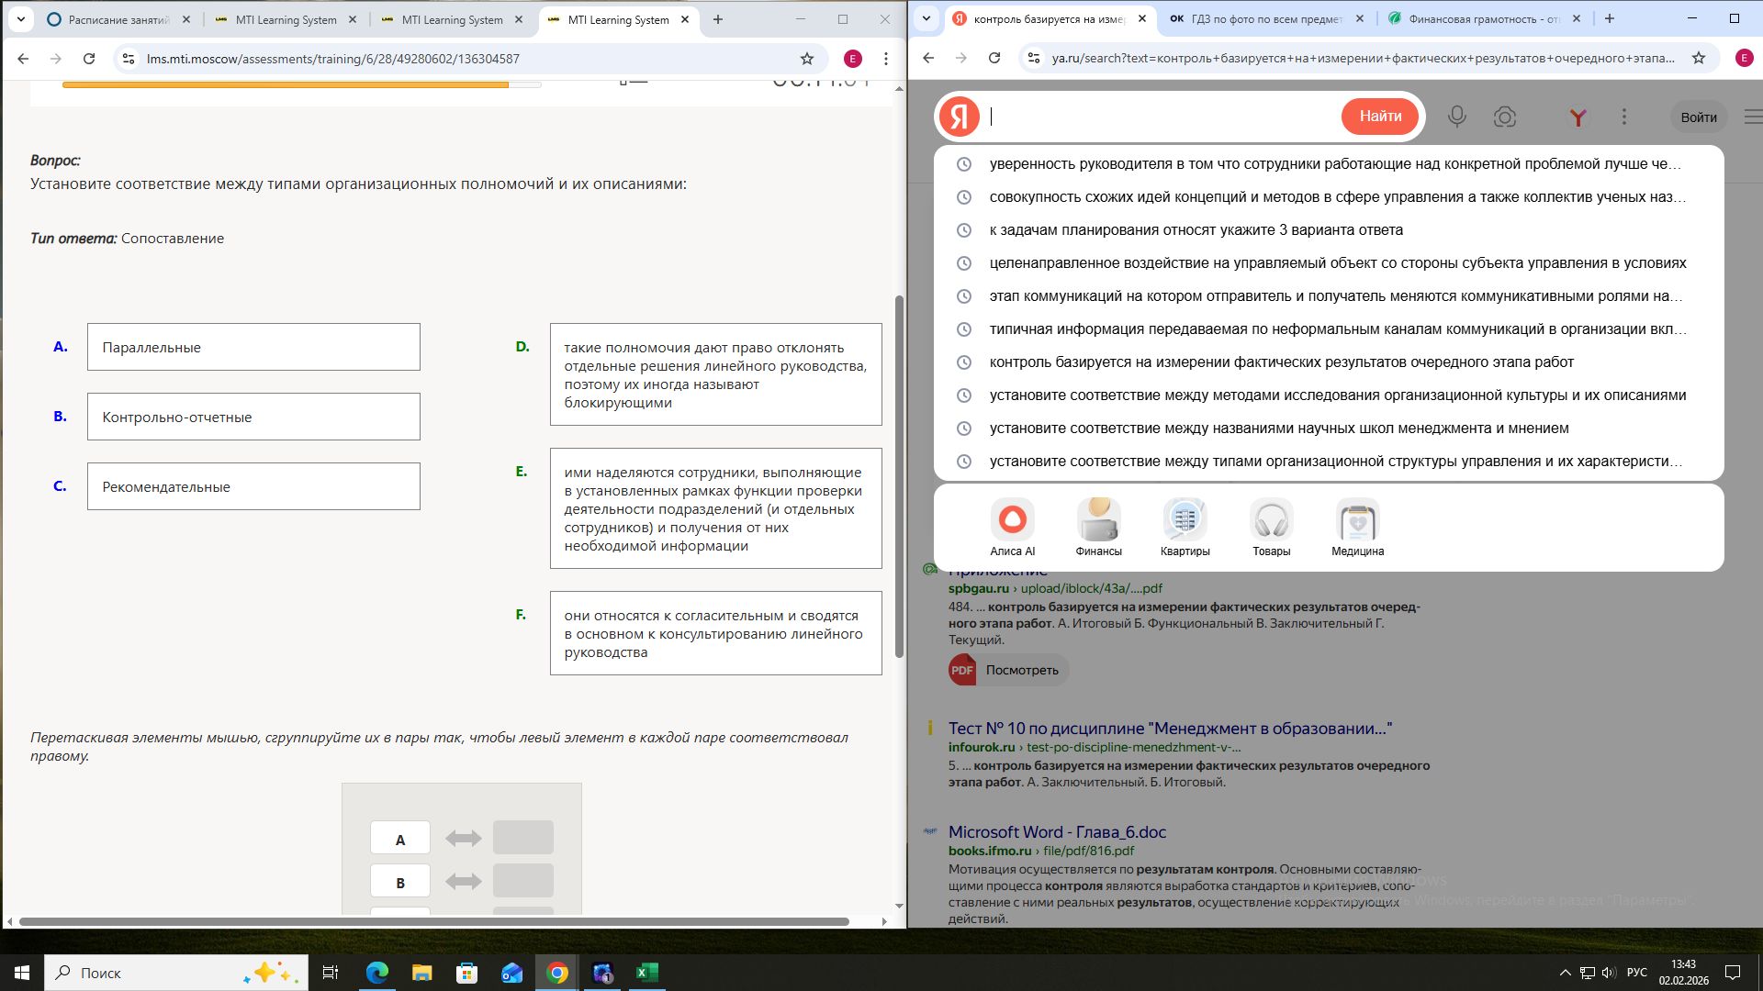Click the left page horizontal scrollbar

[433, 921]
